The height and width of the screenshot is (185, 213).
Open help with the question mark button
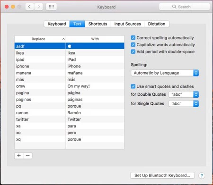[x=202, y=176]
